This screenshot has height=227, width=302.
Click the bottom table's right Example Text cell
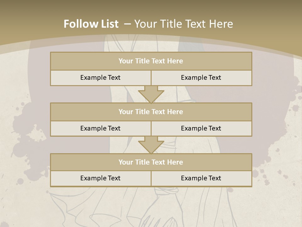click(201, 178)
